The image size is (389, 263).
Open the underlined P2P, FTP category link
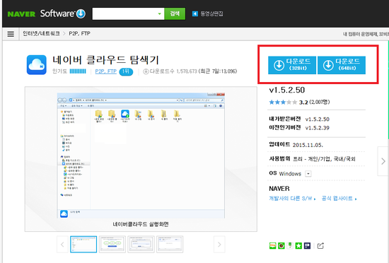(x=106, y=71)
